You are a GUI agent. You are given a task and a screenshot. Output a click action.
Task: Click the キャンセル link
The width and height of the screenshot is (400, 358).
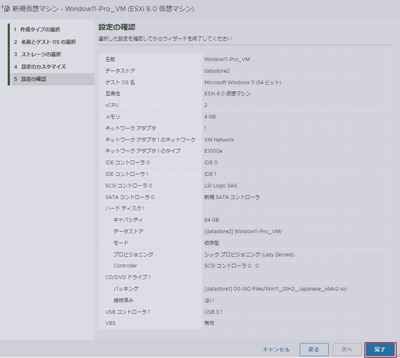click(x=276, y=349)
